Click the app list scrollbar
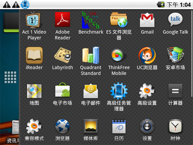193x145 pixels. [x=192, y=53]
